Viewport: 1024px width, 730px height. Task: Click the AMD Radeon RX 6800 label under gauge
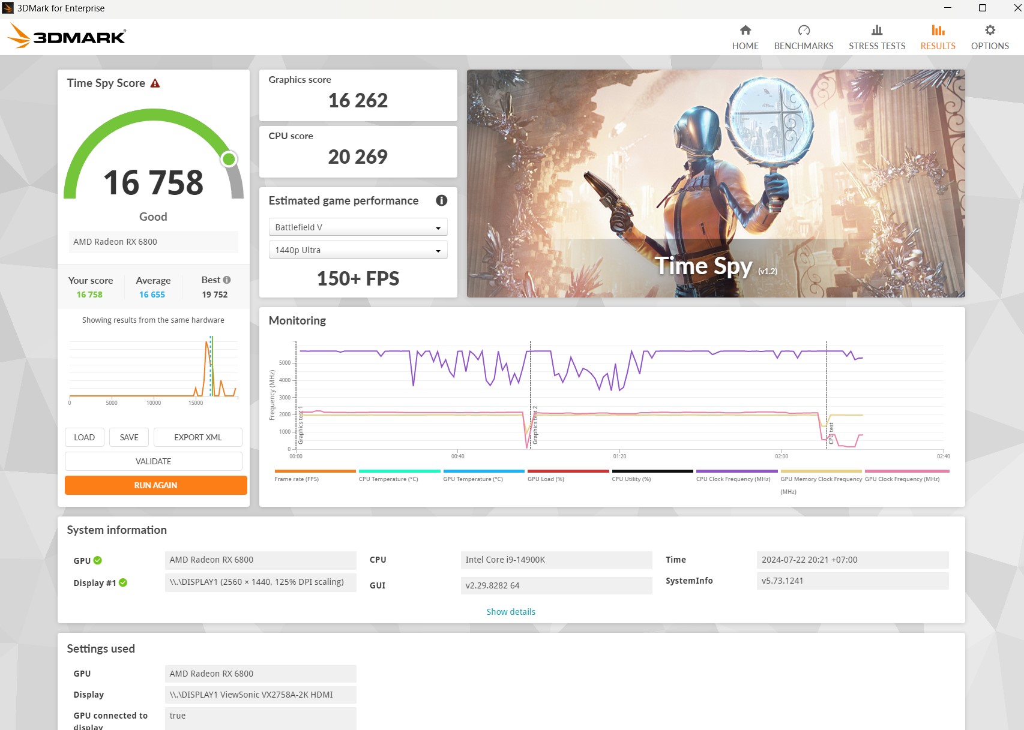coord(153,242)
